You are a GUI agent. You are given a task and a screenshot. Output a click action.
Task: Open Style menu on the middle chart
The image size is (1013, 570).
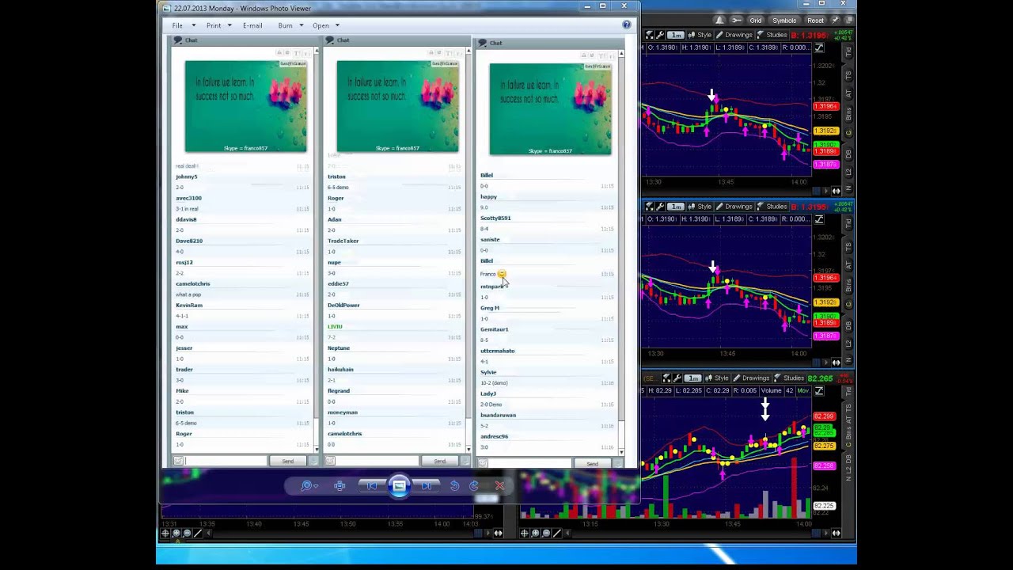click(x=700, y=207)
